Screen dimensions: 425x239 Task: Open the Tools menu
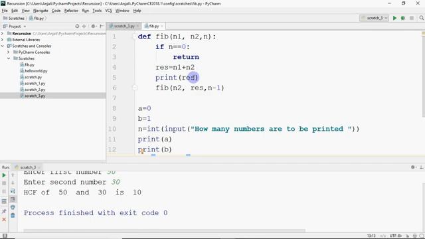tap(97, 11)
